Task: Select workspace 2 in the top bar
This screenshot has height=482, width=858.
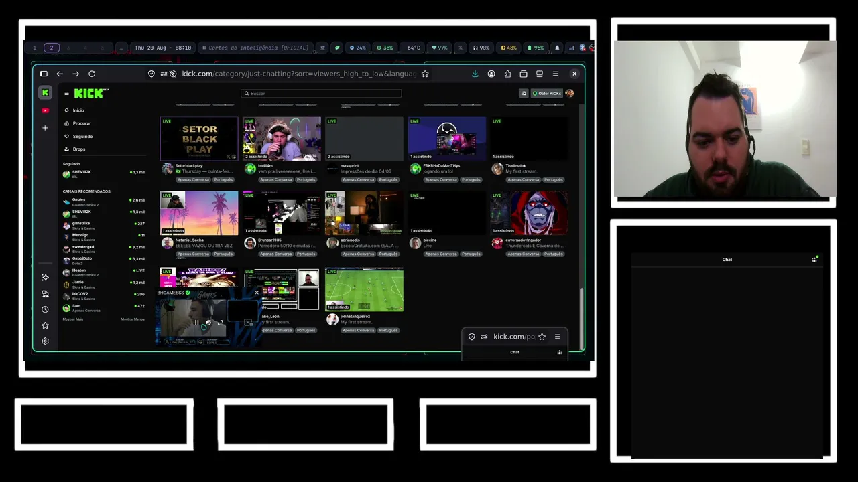Action: pos(52,48)
